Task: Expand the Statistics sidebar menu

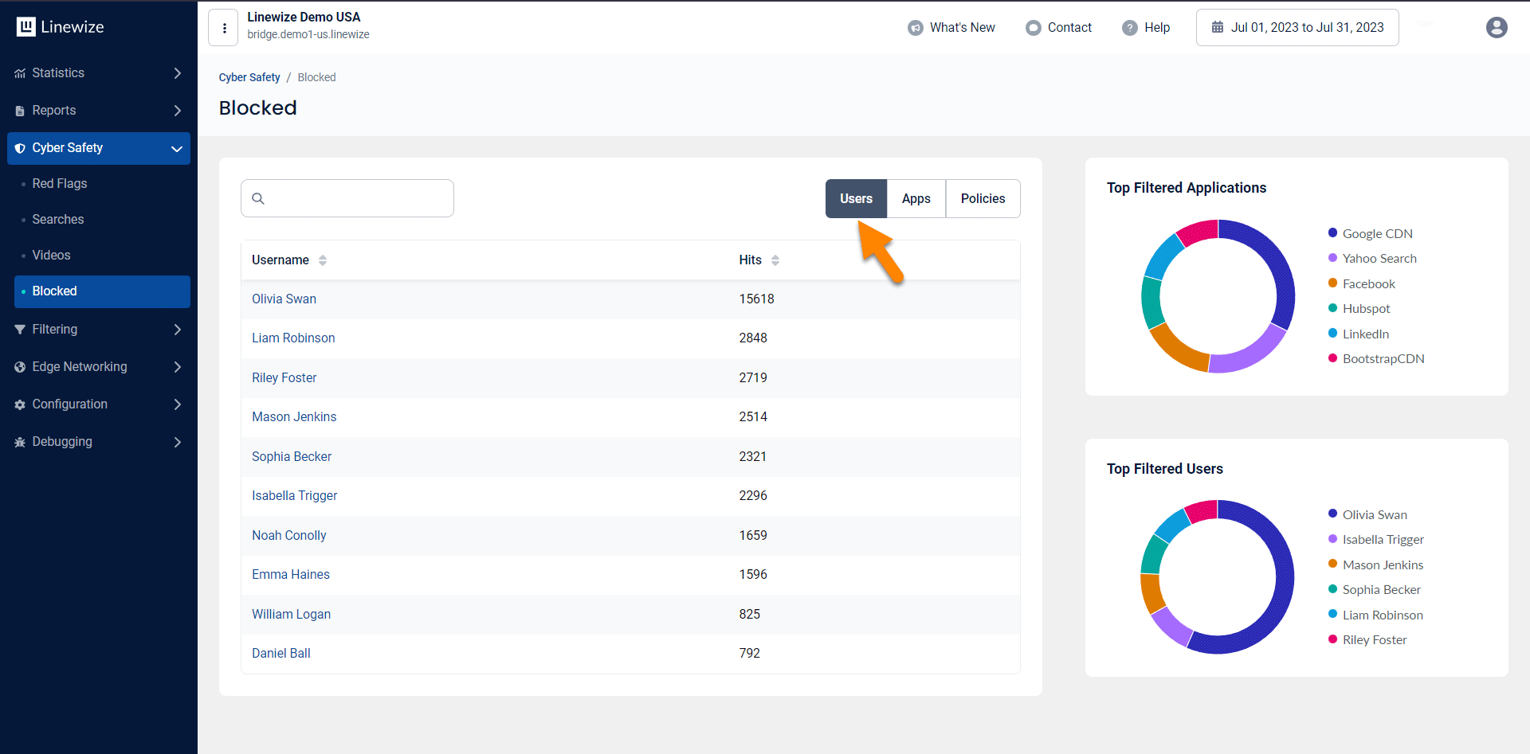Action: coord(98,73)
